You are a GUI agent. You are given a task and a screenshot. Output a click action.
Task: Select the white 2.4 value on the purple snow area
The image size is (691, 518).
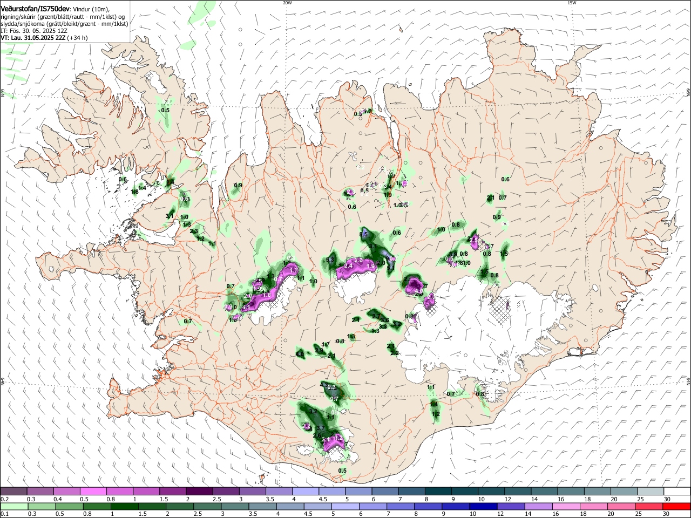[348, 266]
